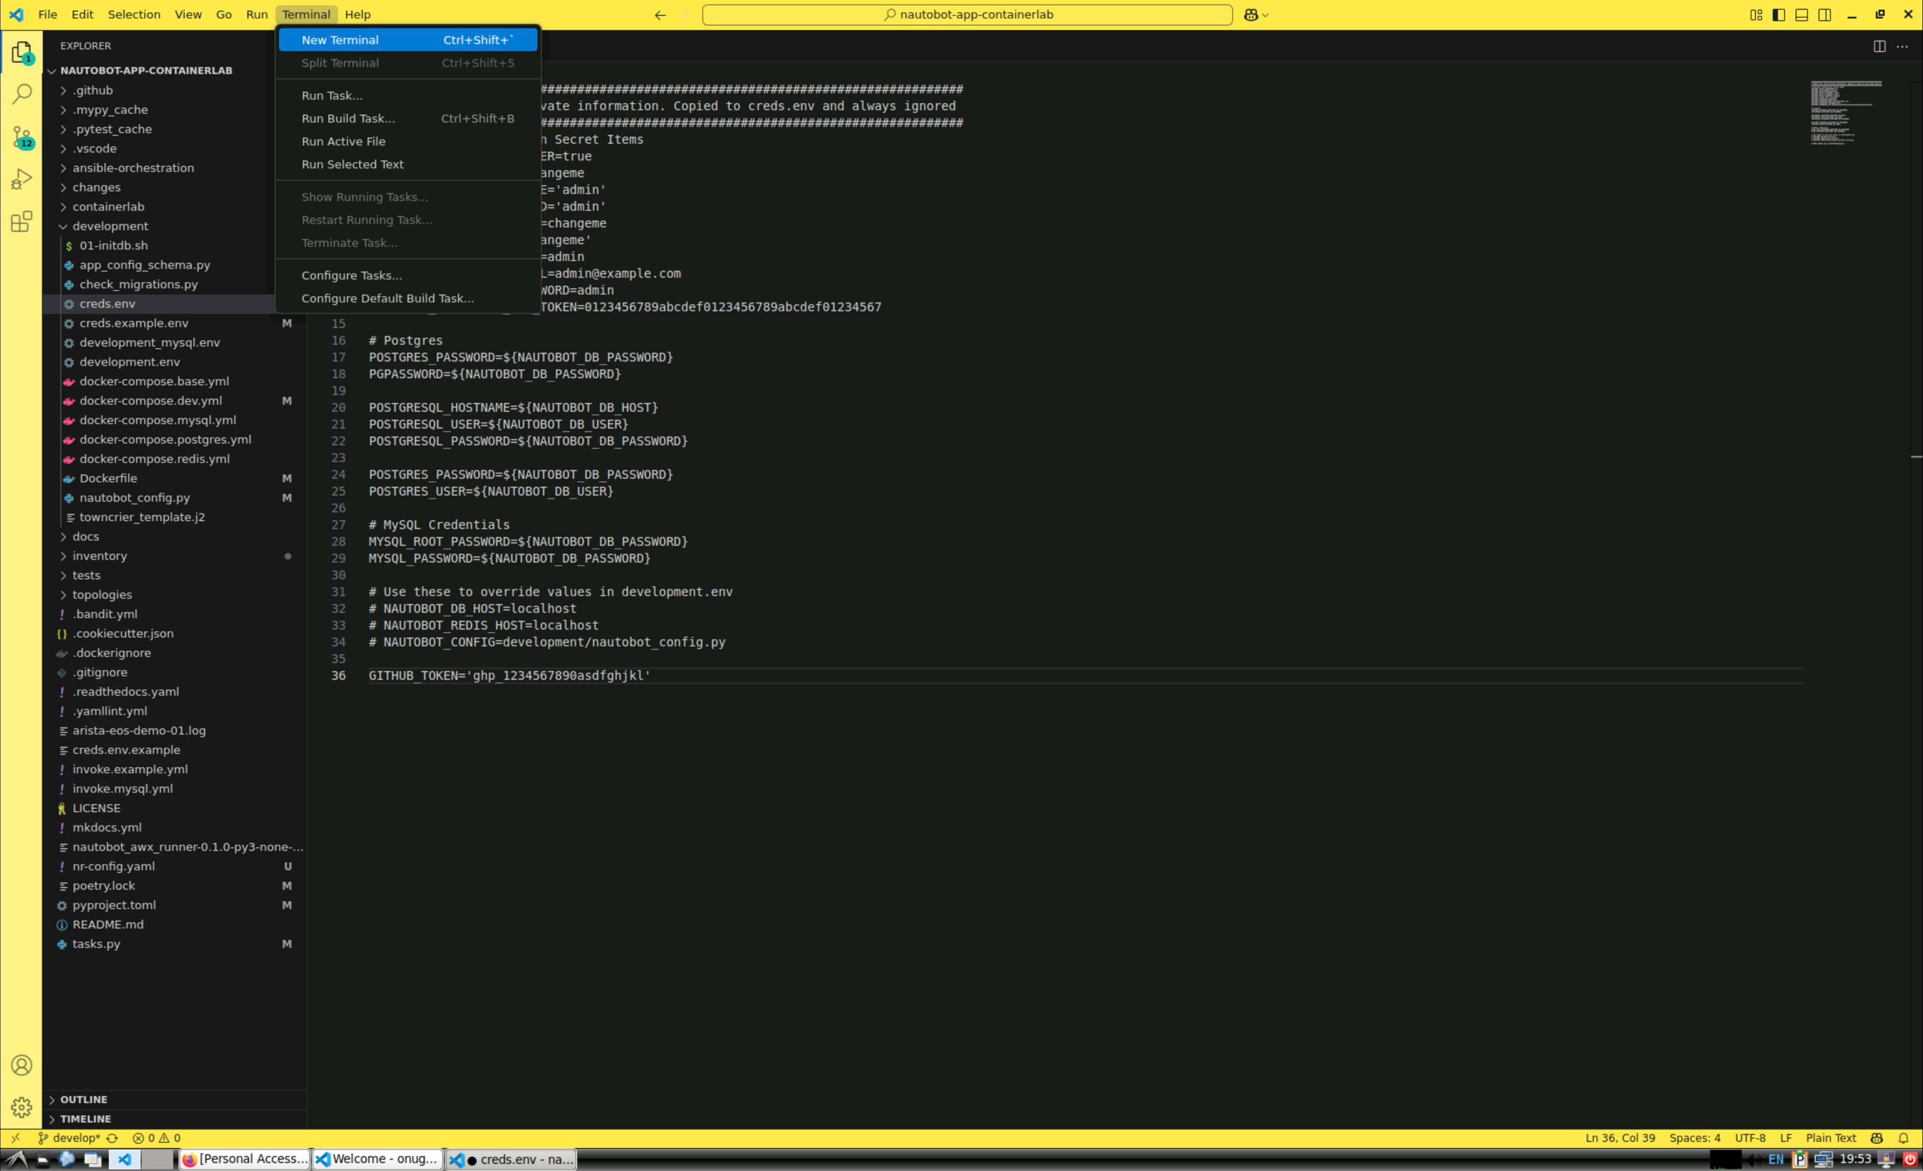This screenshot has height=1171, width=1923.
Task: Toggle Panel layout button in title bar
Action: 1801,15
